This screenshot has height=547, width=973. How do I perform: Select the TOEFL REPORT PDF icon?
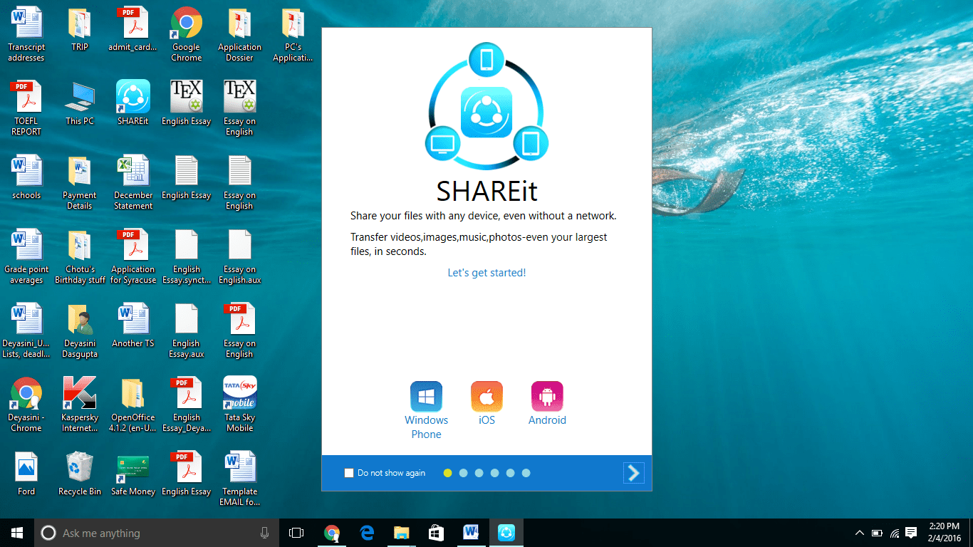(x=26, y=97)
